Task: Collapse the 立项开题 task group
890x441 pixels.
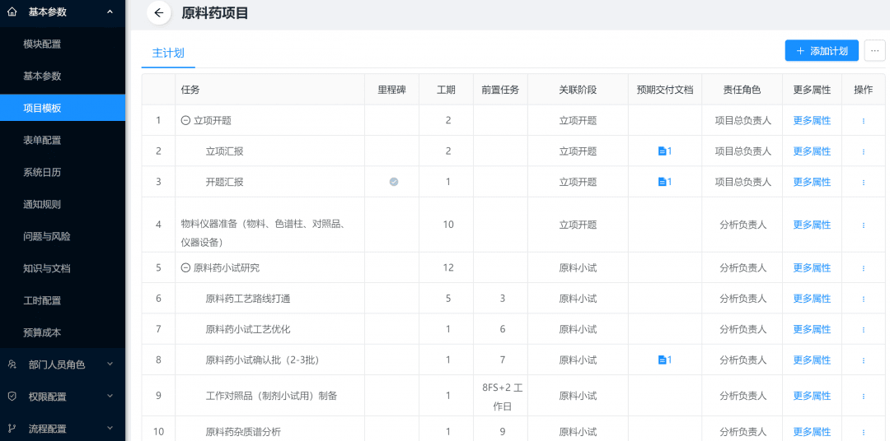Action: [x=185, y=121]
